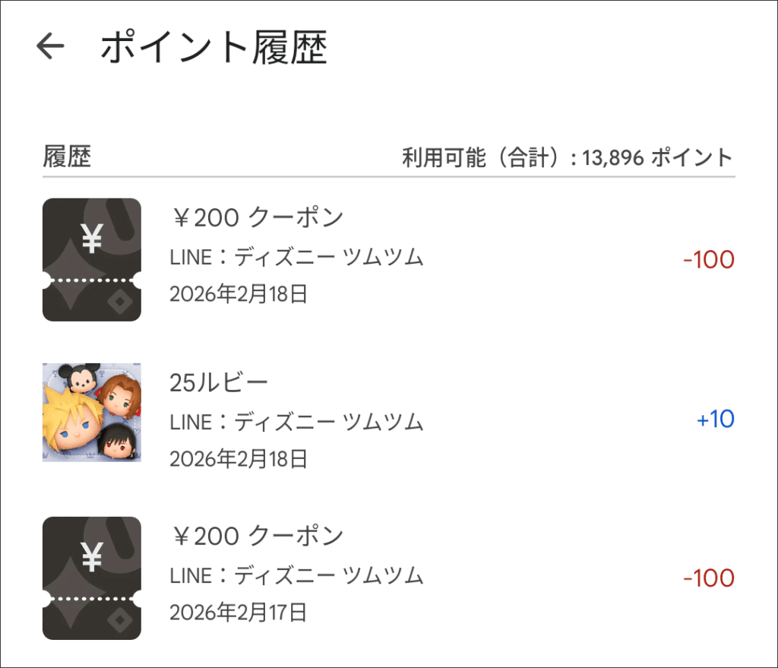The height and width of the screenshot is (668, 778).
Task: Click the 2026年2月18日 date under the first coupon
Action: (239, 295)
